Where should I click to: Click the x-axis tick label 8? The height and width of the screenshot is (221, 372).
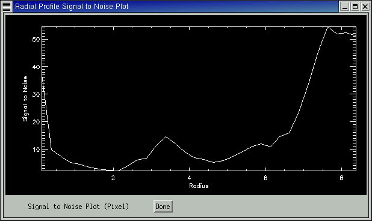click(x=341, y=178)
